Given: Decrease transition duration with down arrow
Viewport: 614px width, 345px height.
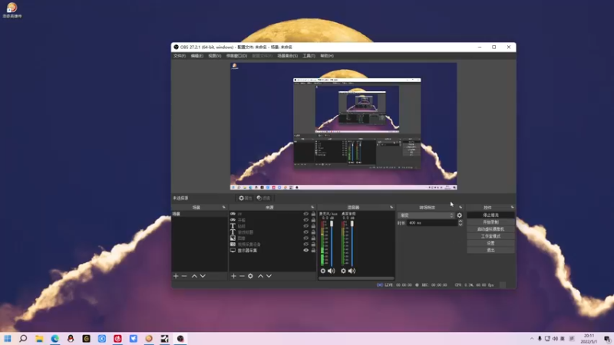Looking at the screenshot, I should click(460, 225).
